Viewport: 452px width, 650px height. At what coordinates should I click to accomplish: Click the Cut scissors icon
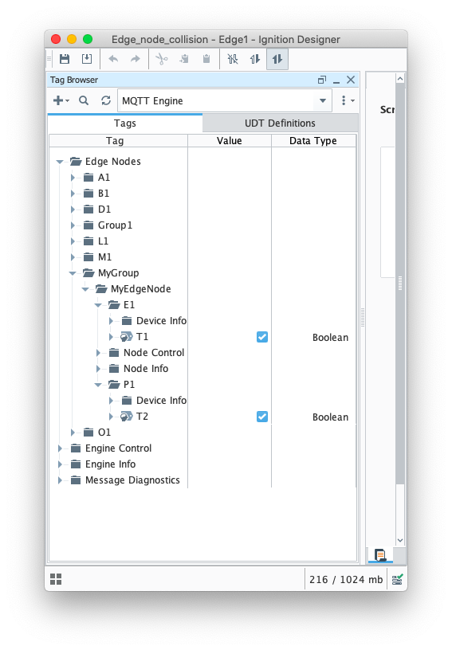click(x=161, y=59)
